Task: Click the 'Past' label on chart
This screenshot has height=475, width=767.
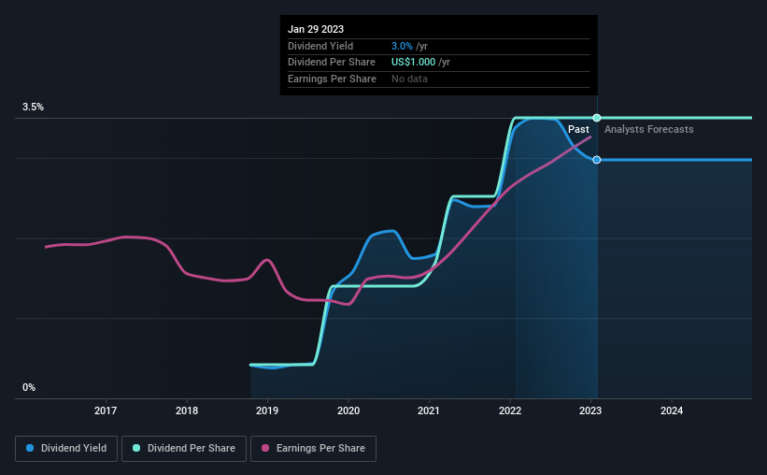Action: tap(578, 129)
